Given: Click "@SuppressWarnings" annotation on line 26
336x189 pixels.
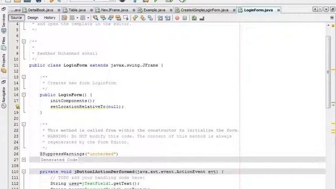Looking at the screenshot, I should [62, 154].
